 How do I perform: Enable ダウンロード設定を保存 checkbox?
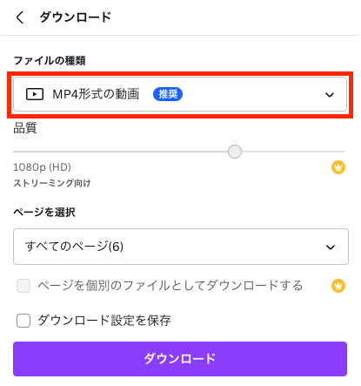[x=23, y=321]
